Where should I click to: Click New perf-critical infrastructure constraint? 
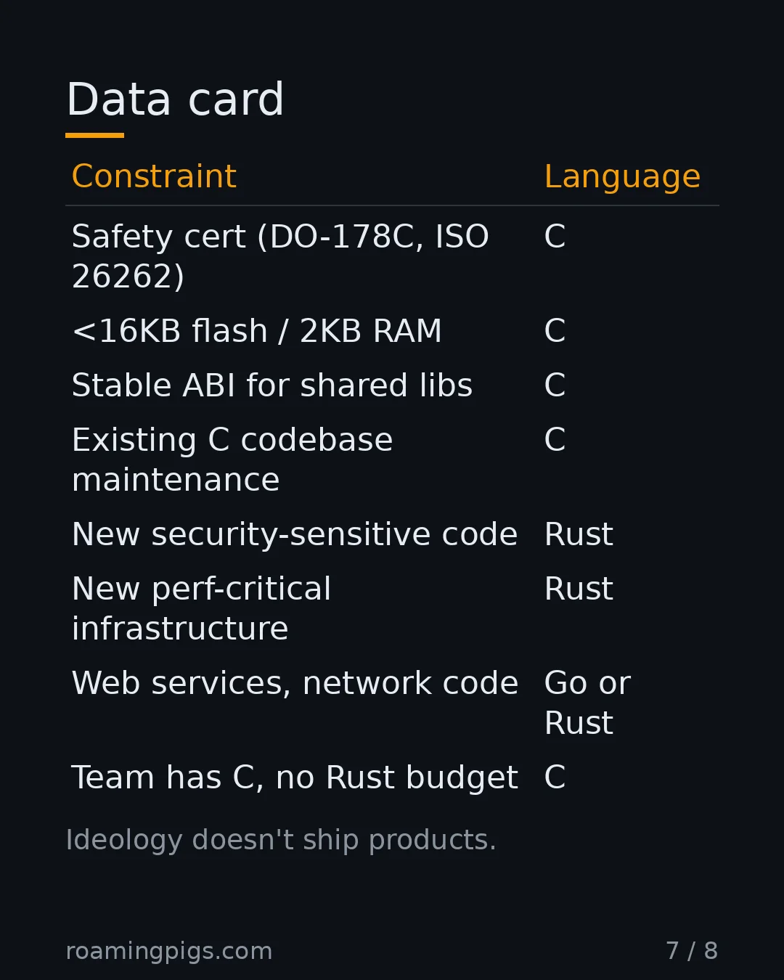(x=202, y=608)
